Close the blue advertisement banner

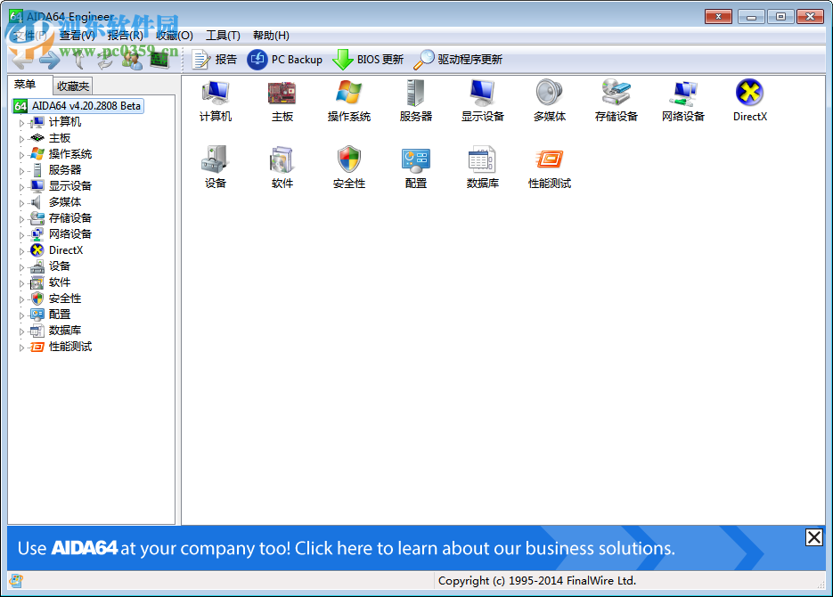pyautogui.click(x=814, y=537)
